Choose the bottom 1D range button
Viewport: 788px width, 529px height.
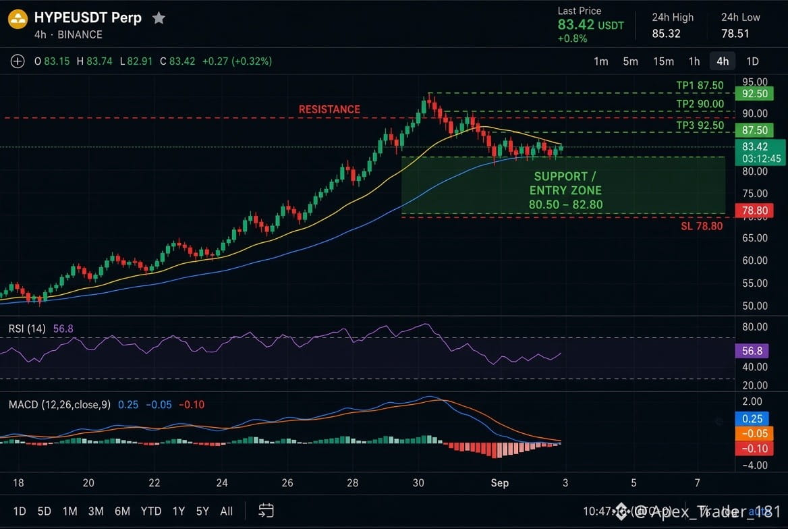20,511
